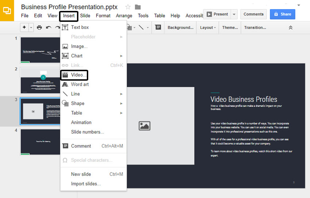The height and width of the screenshot is (198, 310).
Task: Open the Help menu
Action: click(175, 16)
